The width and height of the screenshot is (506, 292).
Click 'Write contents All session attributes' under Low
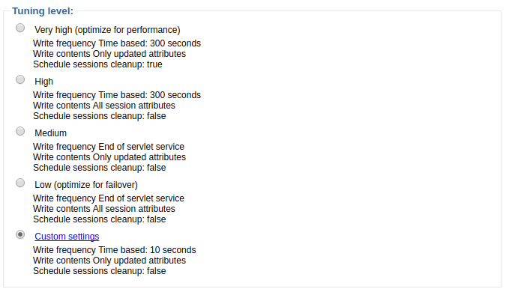coord(104,209)
